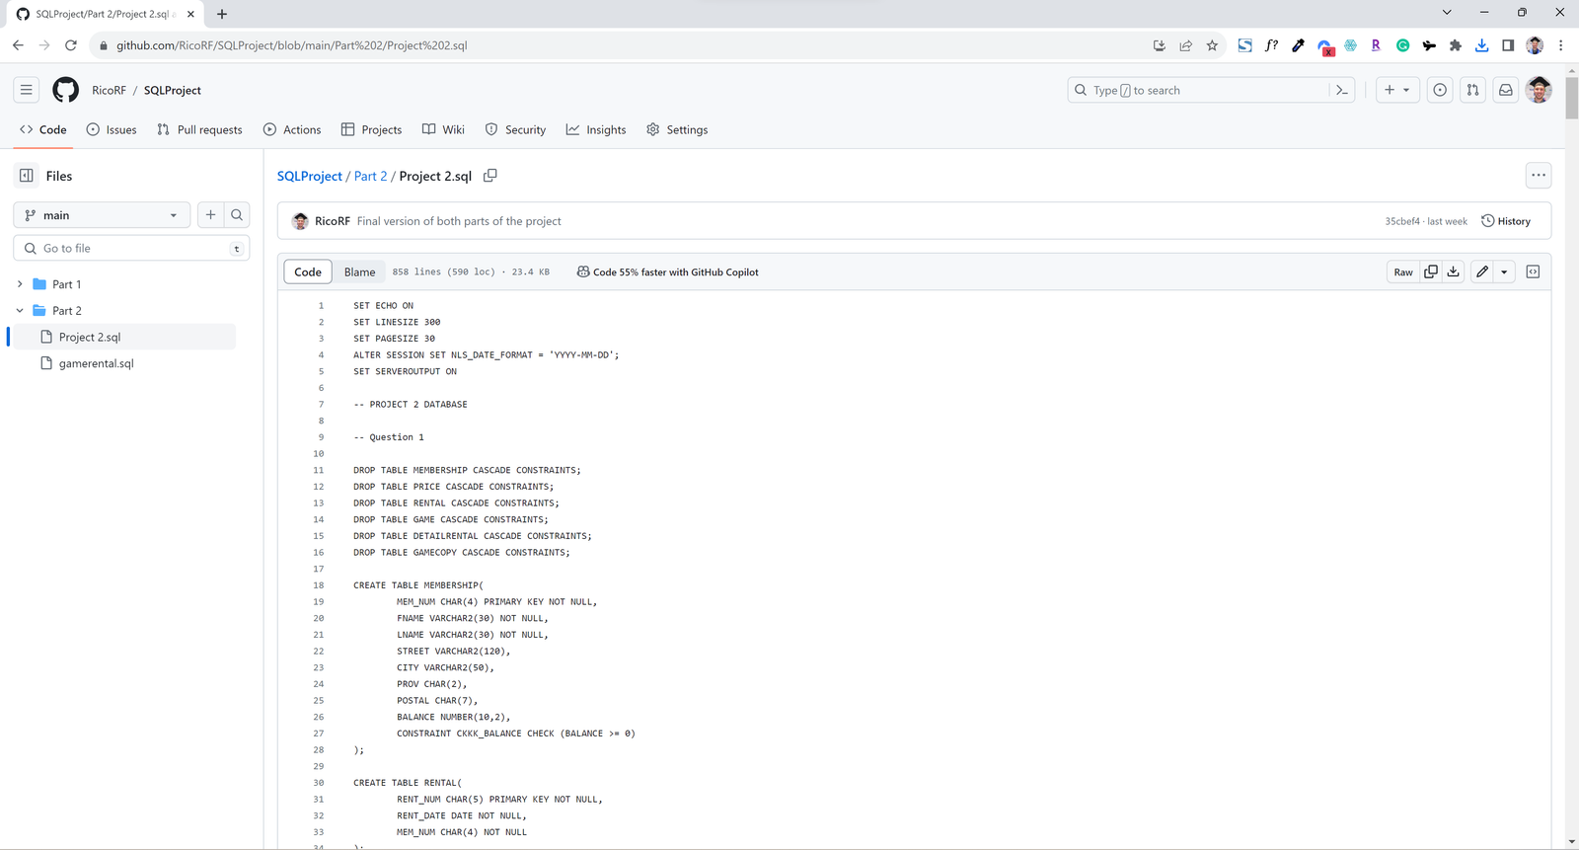Viewport: 1579px width, 850px height.
Task: Collapse the Part 2 folder
Action: 20,311
